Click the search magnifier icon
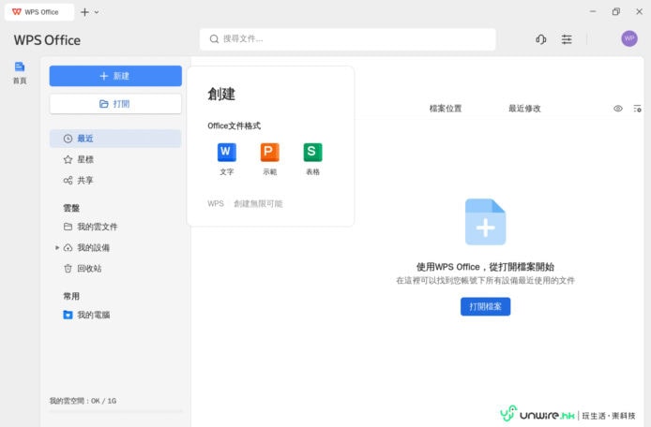The image size is (651, 427). tap(214, 39)
